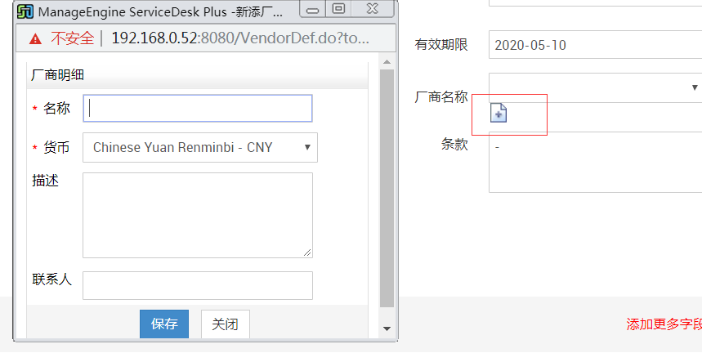Click the 关闭 close button

225,324
